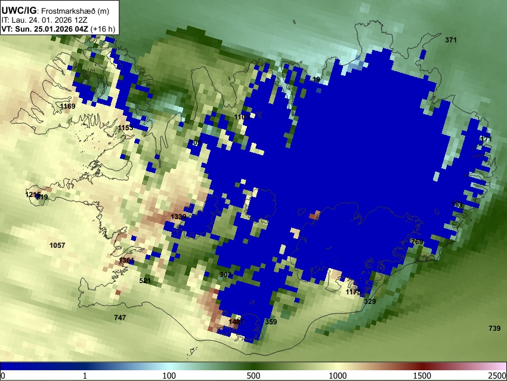Click the map value 747

tap(120, 318)
